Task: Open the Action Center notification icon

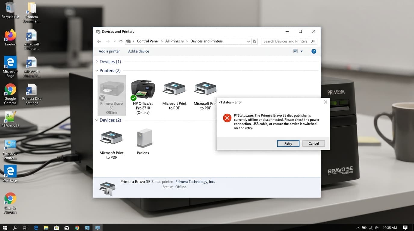Action: [405, 228]
